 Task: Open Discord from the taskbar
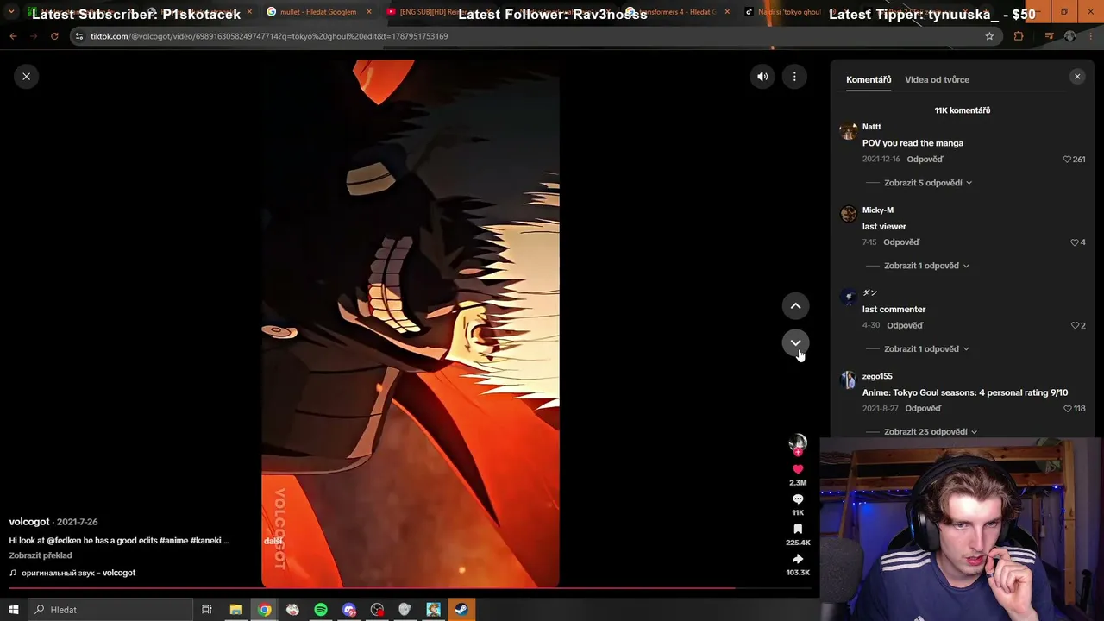(x=349, y=610)
